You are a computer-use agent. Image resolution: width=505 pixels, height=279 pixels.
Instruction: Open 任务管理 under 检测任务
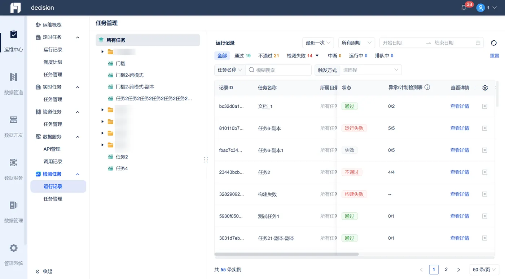[x=53, y=199]
